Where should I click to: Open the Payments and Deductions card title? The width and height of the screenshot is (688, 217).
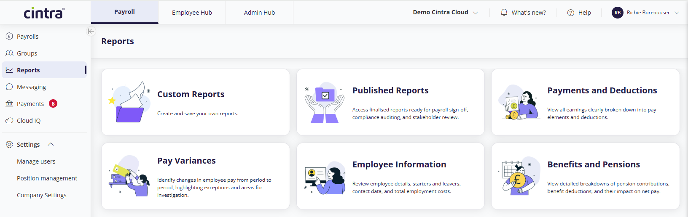tap(602, 90)
